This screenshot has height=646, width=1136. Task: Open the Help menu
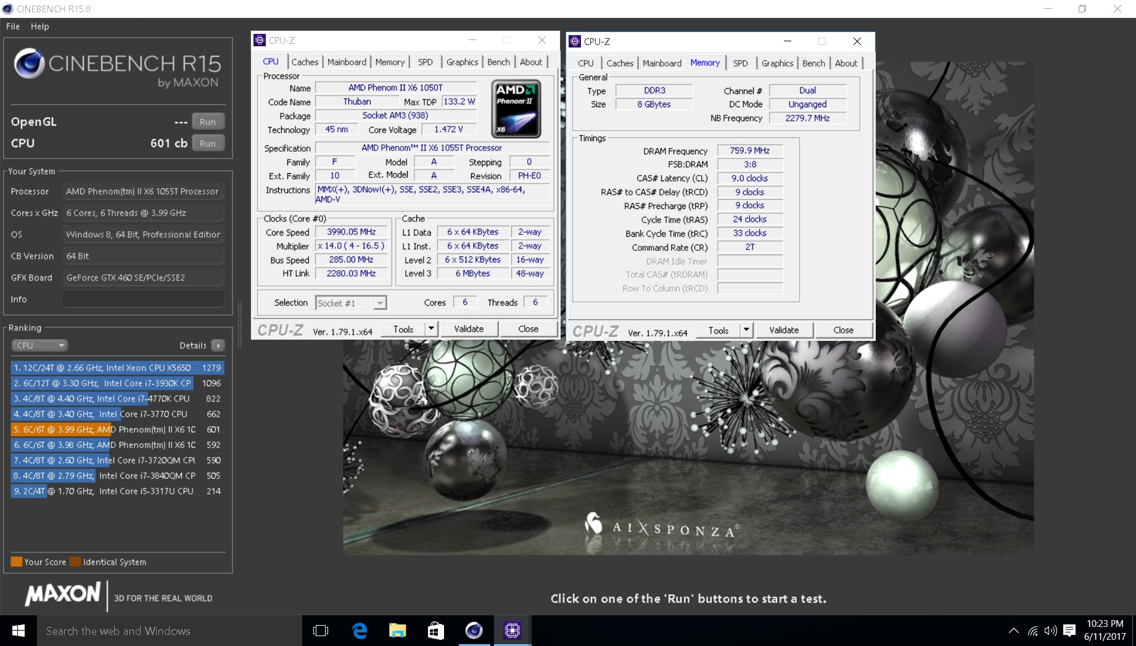click(x=40, y=27)
